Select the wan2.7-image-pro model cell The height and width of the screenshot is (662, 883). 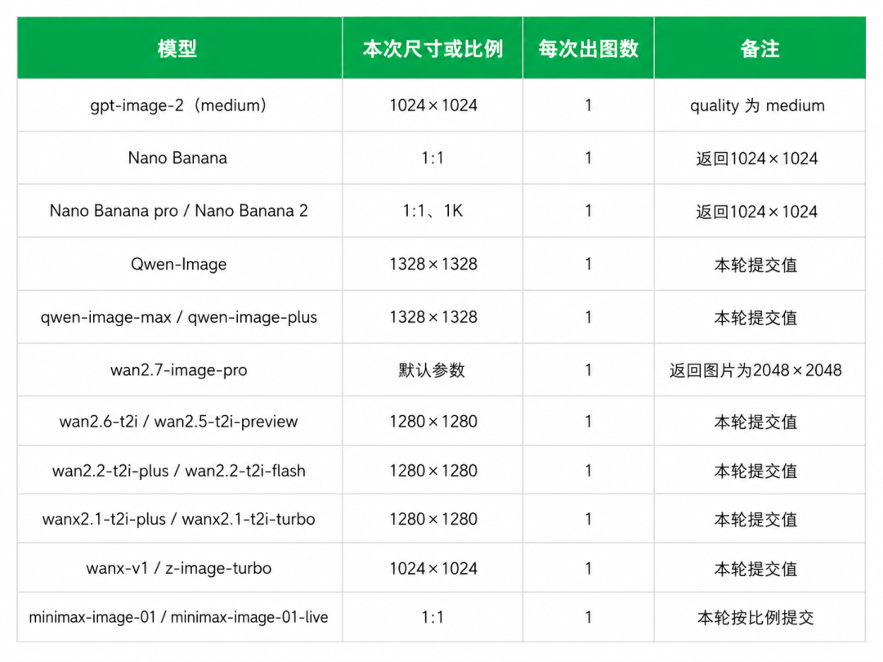pos(178,370)
